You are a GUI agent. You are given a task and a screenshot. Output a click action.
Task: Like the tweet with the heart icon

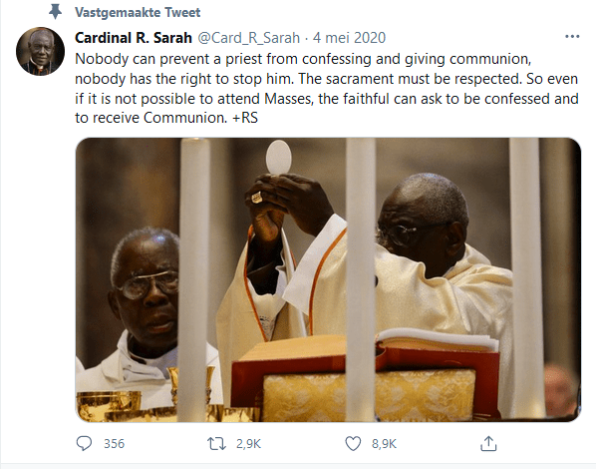pyautogui.click(x=353, y=444)
